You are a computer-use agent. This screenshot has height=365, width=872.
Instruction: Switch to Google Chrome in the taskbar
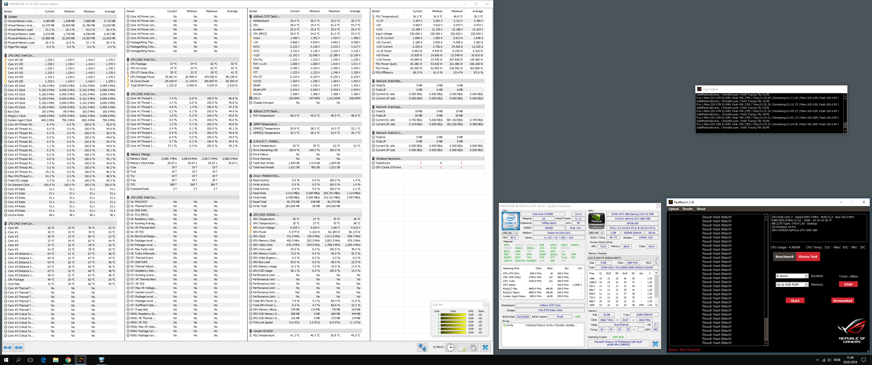[68, 360]
